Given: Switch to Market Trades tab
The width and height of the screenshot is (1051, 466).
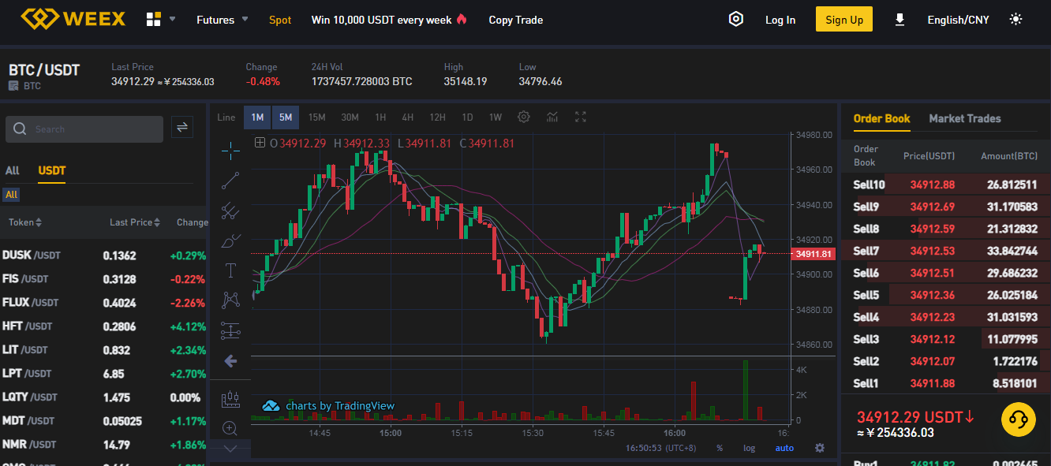Looking at the screenshot, I should point(965,118).
